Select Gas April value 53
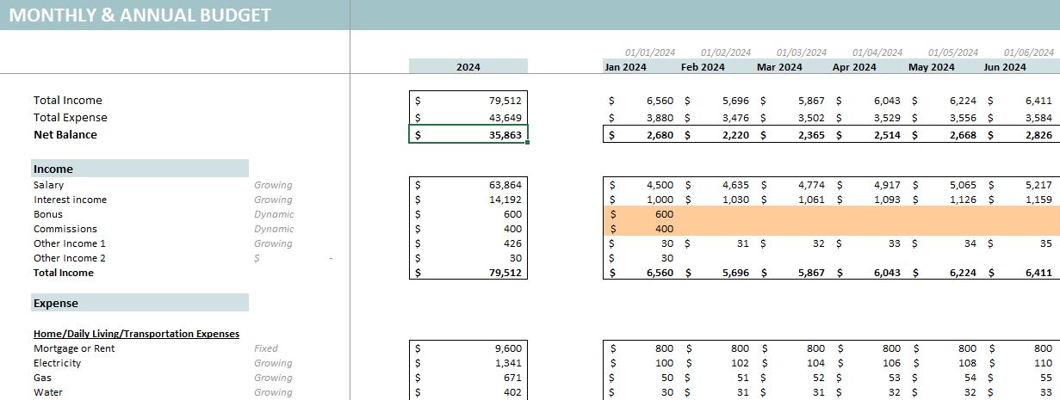 point(871,378)
